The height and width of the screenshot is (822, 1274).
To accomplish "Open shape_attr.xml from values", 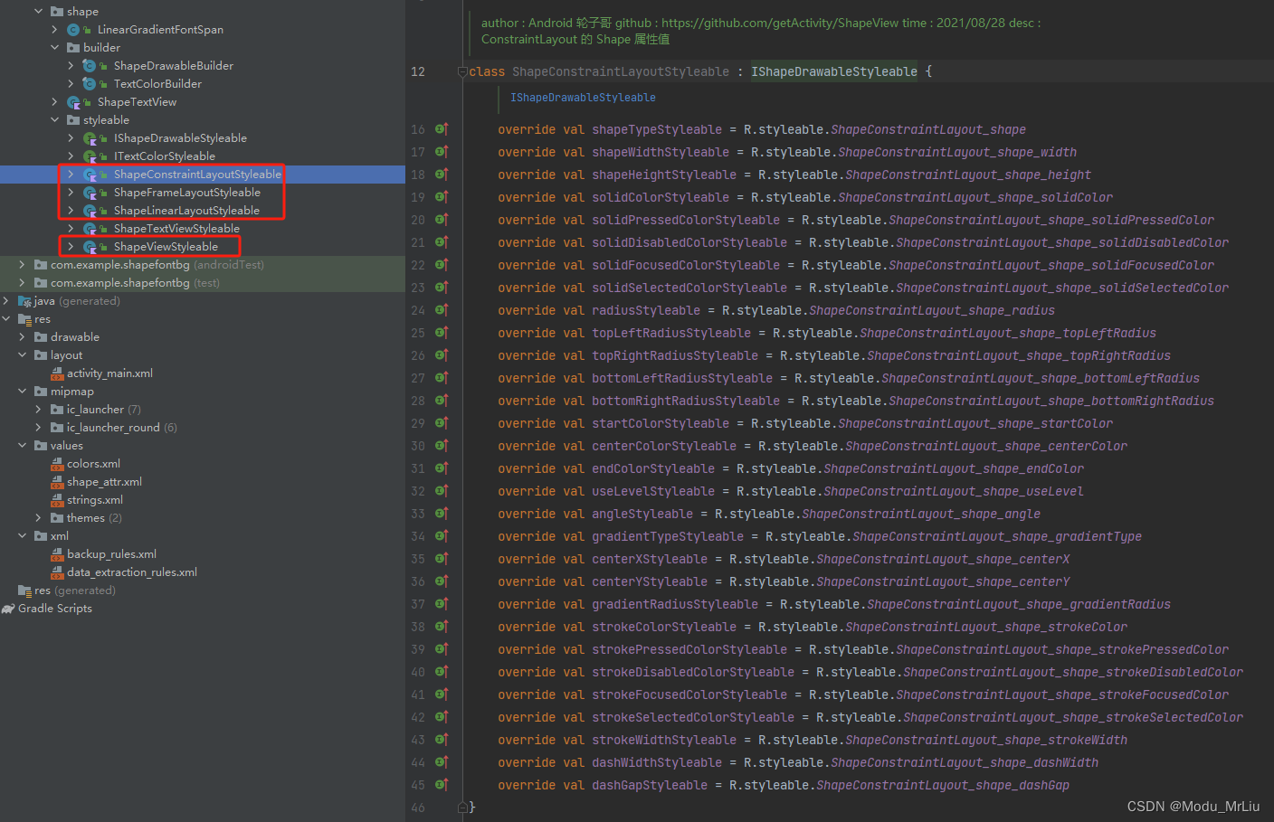I will pos(104,482).
